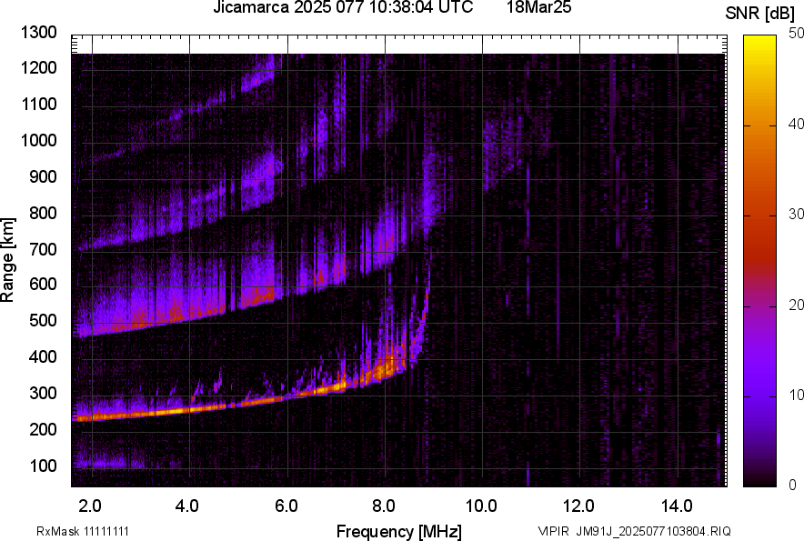Click the range axis tick label 100
804x541 pixels.
[43, 466]
